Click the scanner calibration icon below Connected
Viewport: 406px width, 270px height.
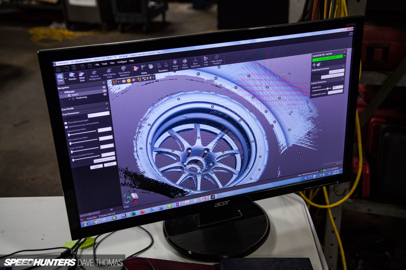tap(314, 65)
